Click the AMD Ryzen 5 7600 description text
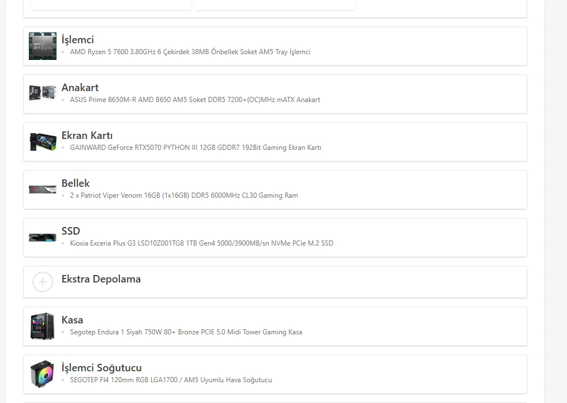The width and height of the screenshot is (567, 403). tap(190, 52)
